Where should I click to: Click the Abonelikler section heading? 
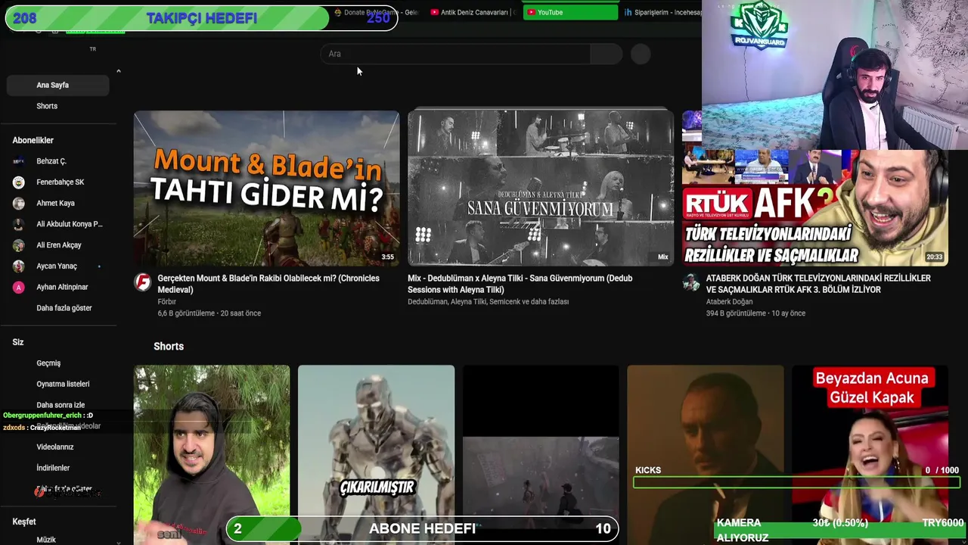[33, 140]
